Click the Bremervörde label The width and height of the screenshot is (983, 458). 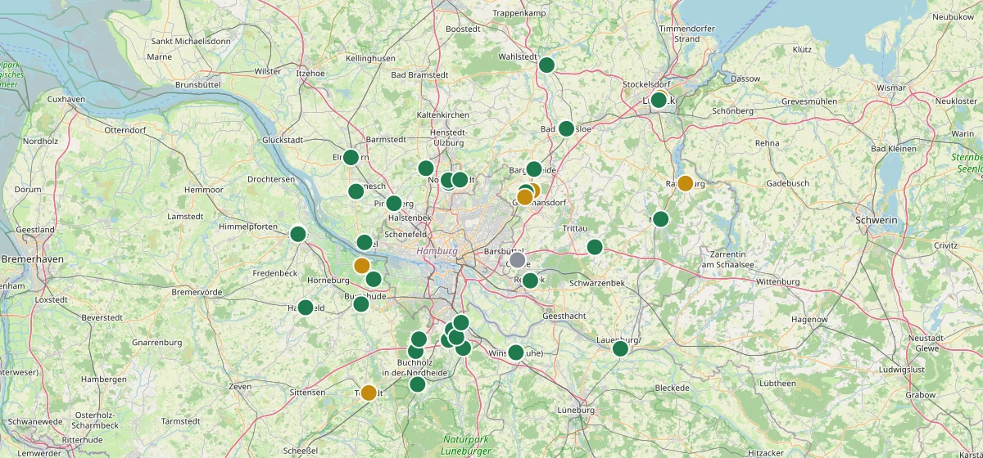click(x=197, y=291)
